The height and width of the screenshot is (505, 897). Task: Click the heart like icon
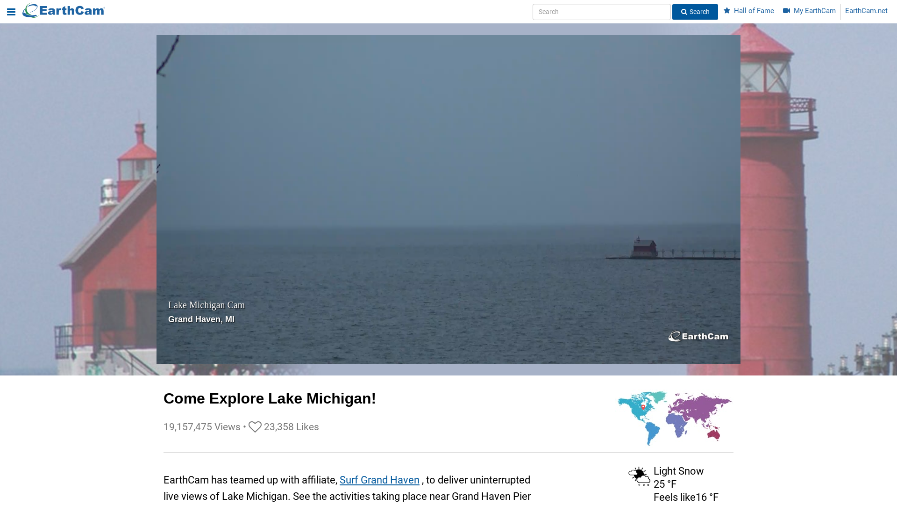(255, 427)
